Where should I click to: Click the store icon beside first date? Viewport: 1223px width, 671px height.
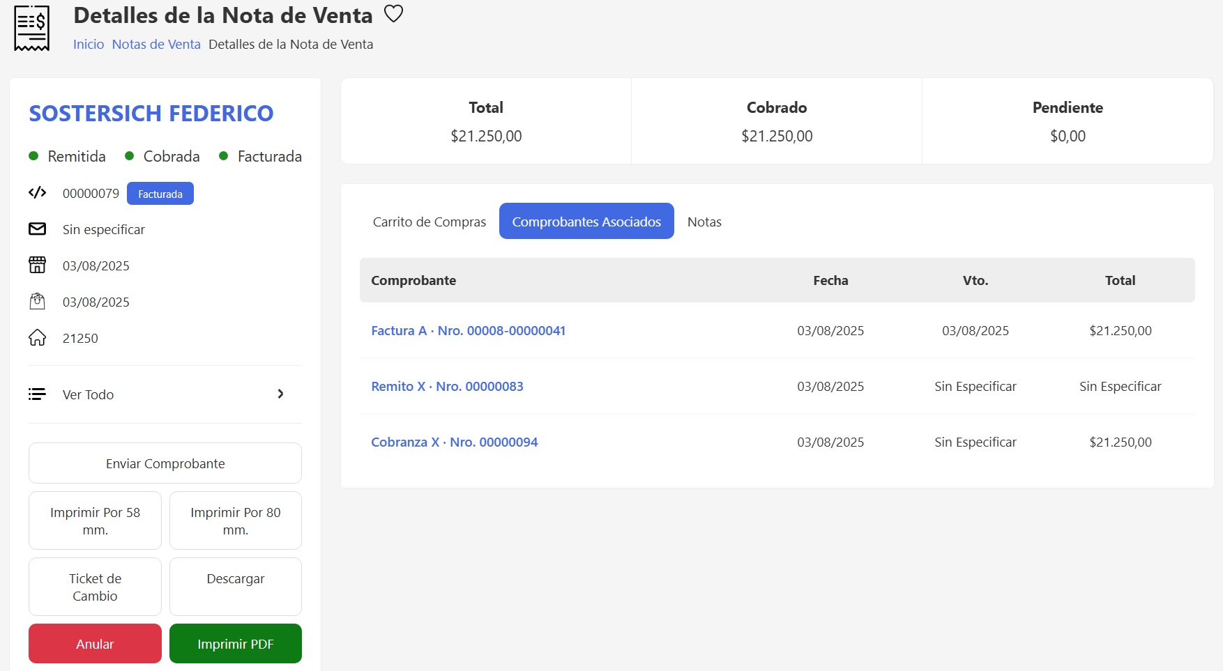37,265
